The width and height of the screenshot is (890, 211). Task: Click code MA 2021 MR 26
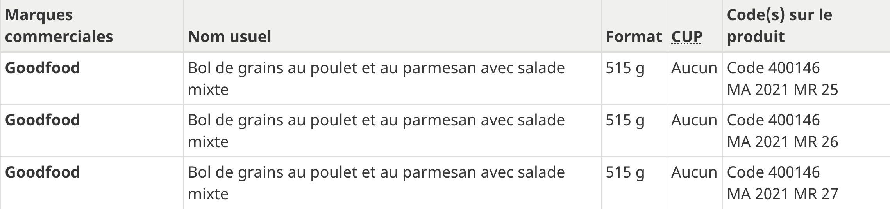[783, 142]
